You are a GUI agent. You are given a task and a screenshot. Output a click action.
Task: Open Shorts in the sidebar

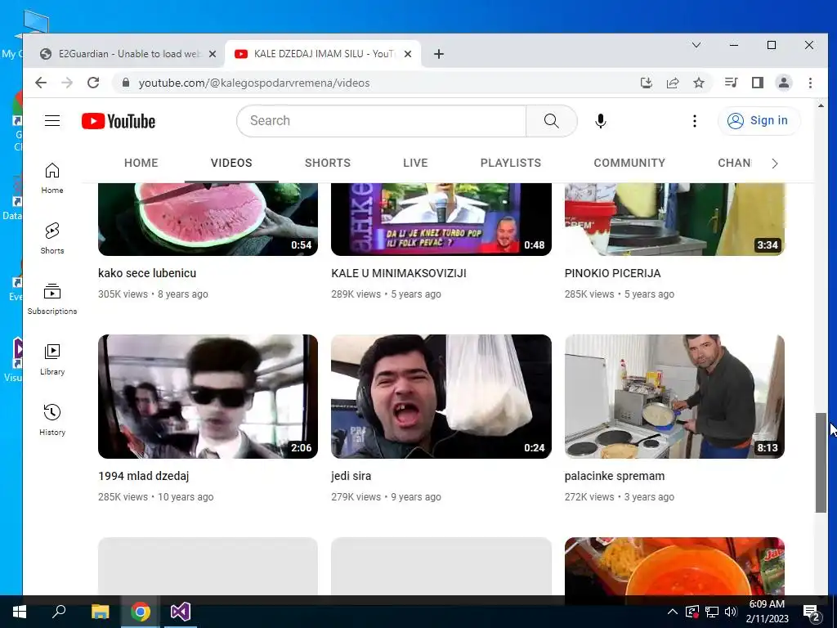pyautogui.click(x=52, y=239)
